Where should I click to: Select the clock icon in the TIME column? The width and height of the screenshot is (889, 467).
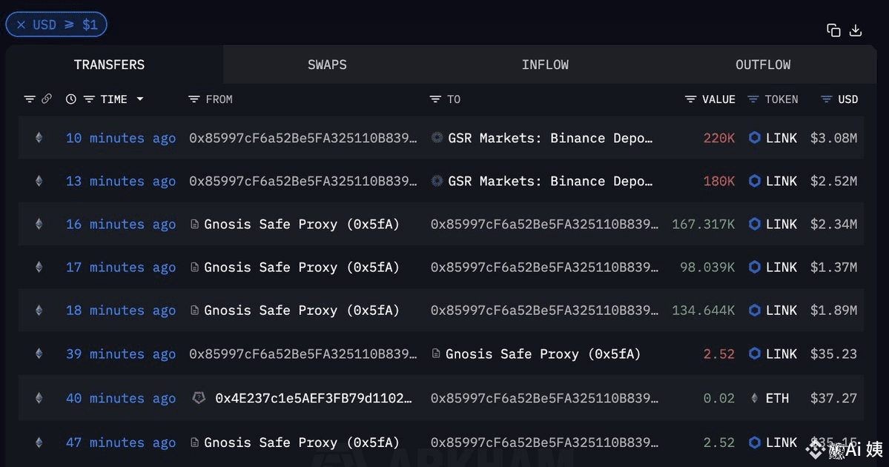coord(70,99)
